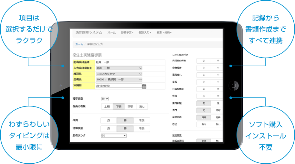The height and width of the screenshot is (164, 295).
Task: Open the 診療予定 menu
Action: pos(127,33)
